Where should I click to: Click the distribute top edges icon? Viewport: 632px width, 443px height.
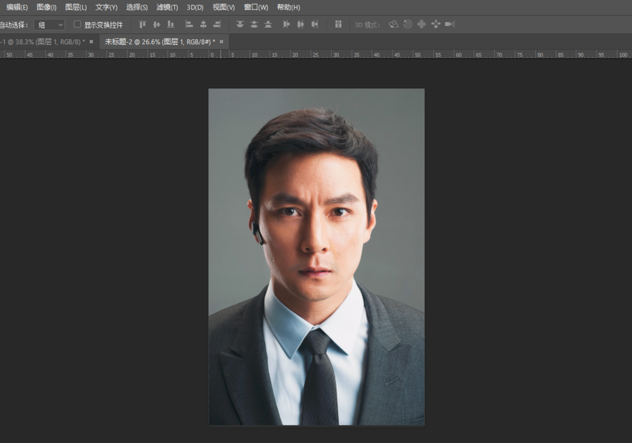pyautogui.click(x=240, y=25)
